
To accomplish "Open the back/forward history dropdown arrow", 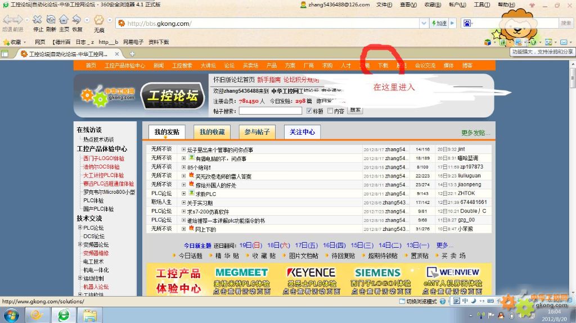I will [x=27, y=20].
